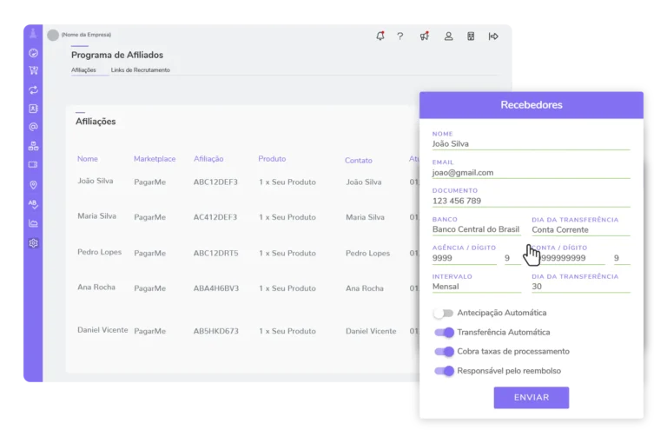Disable the Transferência Automática toggle
The height and width of the screenshot is (443, 667).
[x=444, y=333]
